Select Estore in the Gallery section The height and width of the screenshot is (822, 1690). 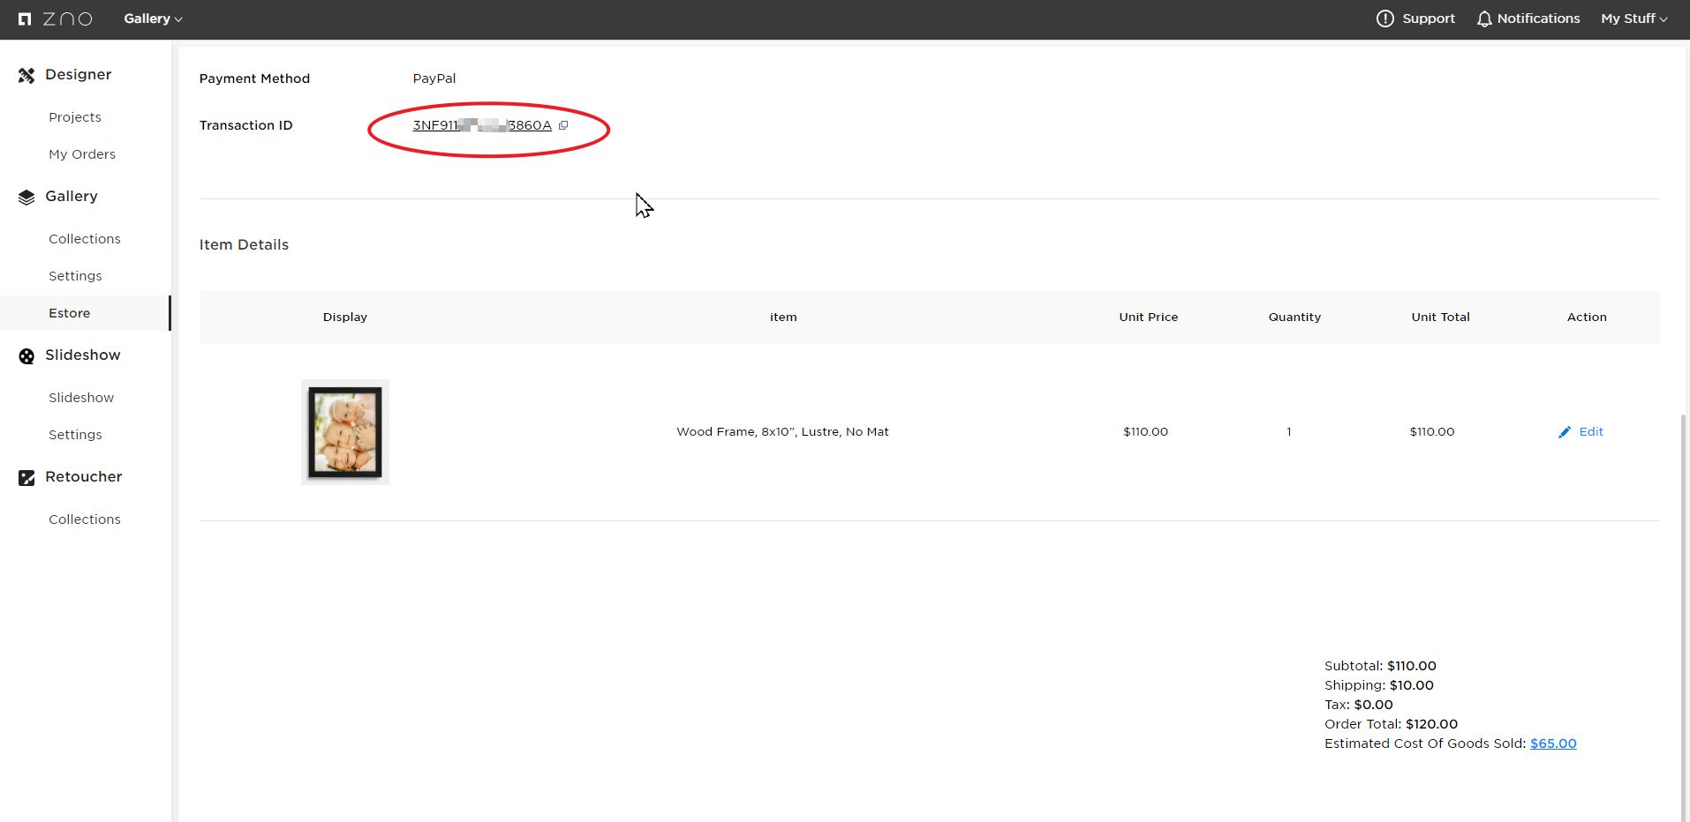point(70,313)
